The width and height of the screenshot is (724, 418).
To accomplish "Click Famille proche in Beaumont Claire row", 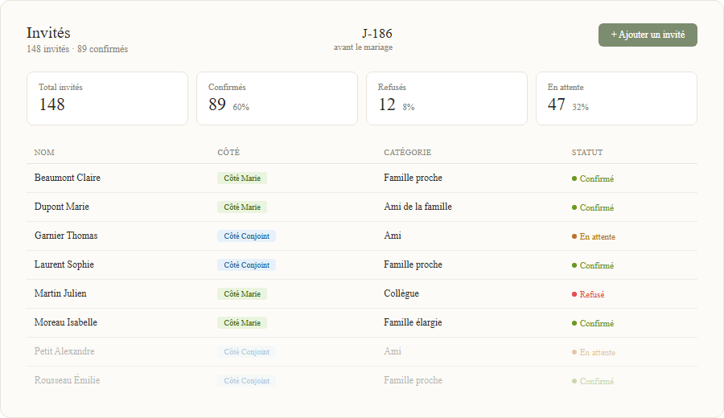I will click(x=413, y=178).
